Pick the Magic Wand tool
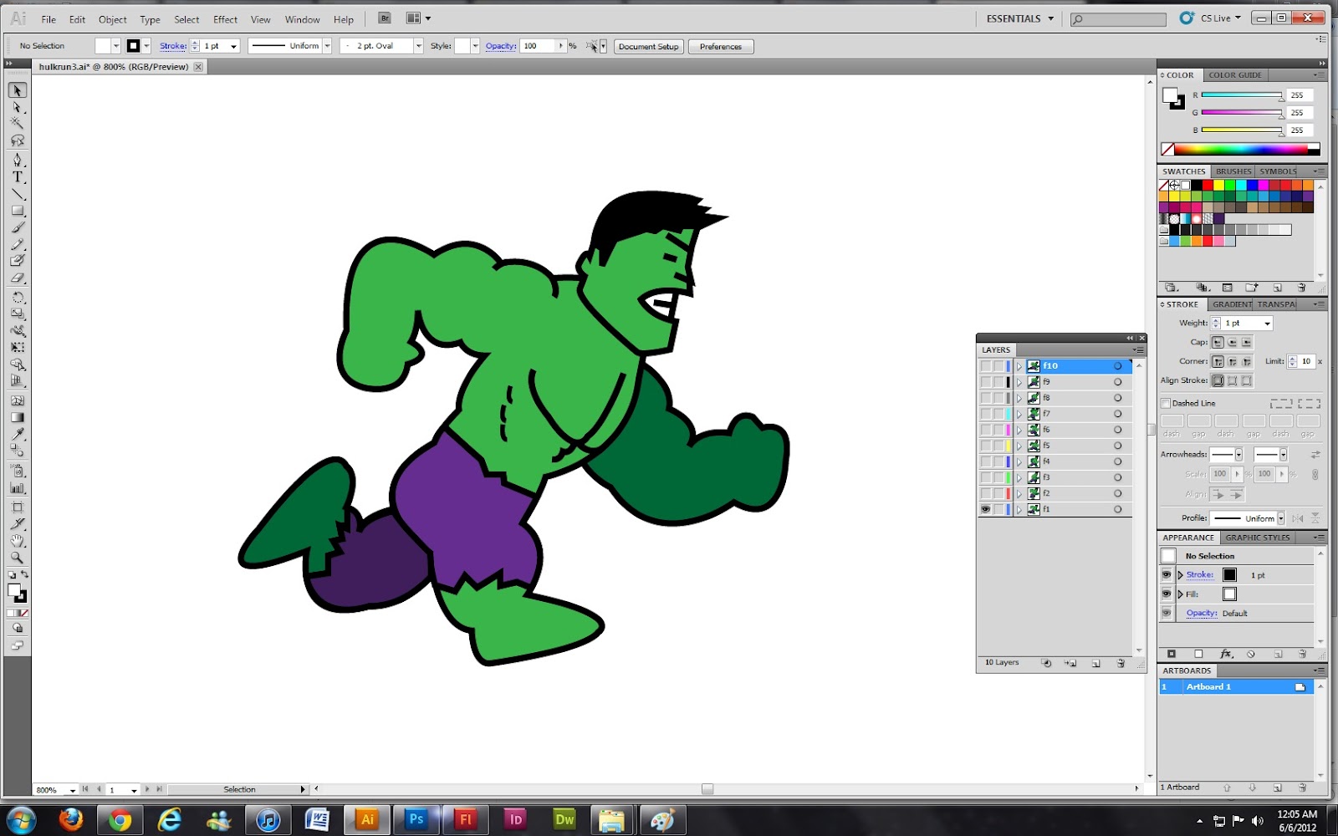This screenshot has width=1338, height=836. (x=18, y=123)
